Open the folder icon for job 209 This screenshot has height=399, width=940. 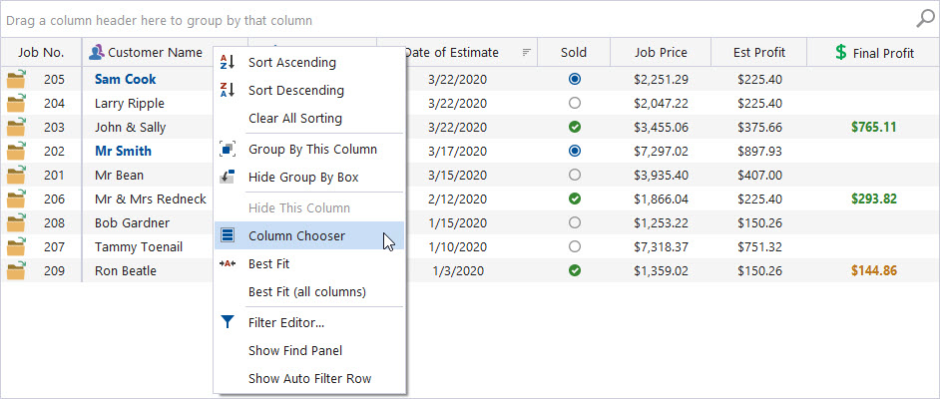click(x=16, y=270)
